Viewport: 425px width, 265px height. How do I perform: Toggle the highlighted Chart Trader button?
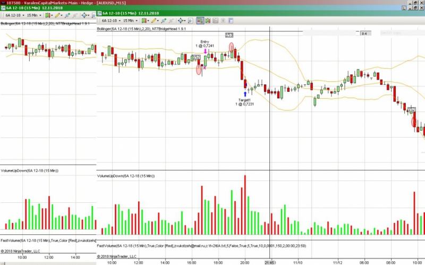pyautogui.click(x=200, y=21)
